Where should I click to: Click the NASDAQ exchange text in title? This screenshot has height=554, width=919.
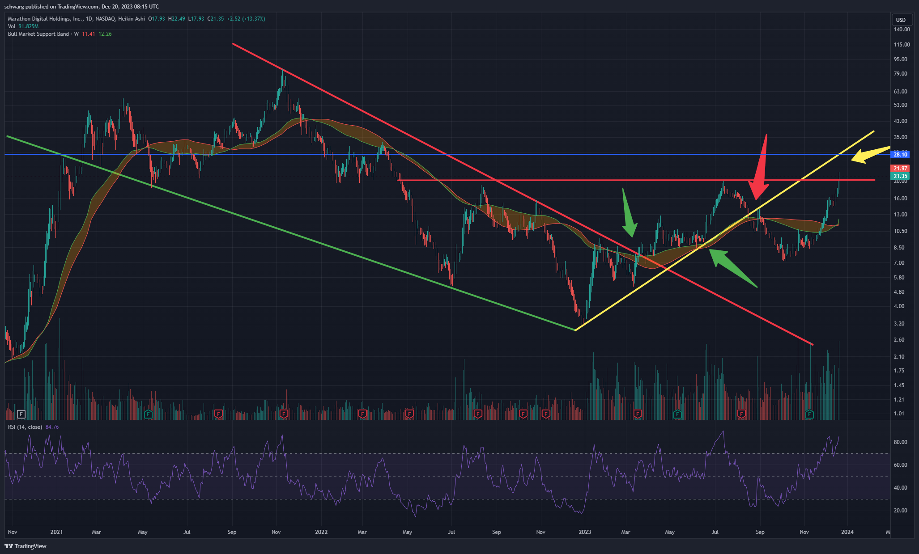tap(105, 19)
